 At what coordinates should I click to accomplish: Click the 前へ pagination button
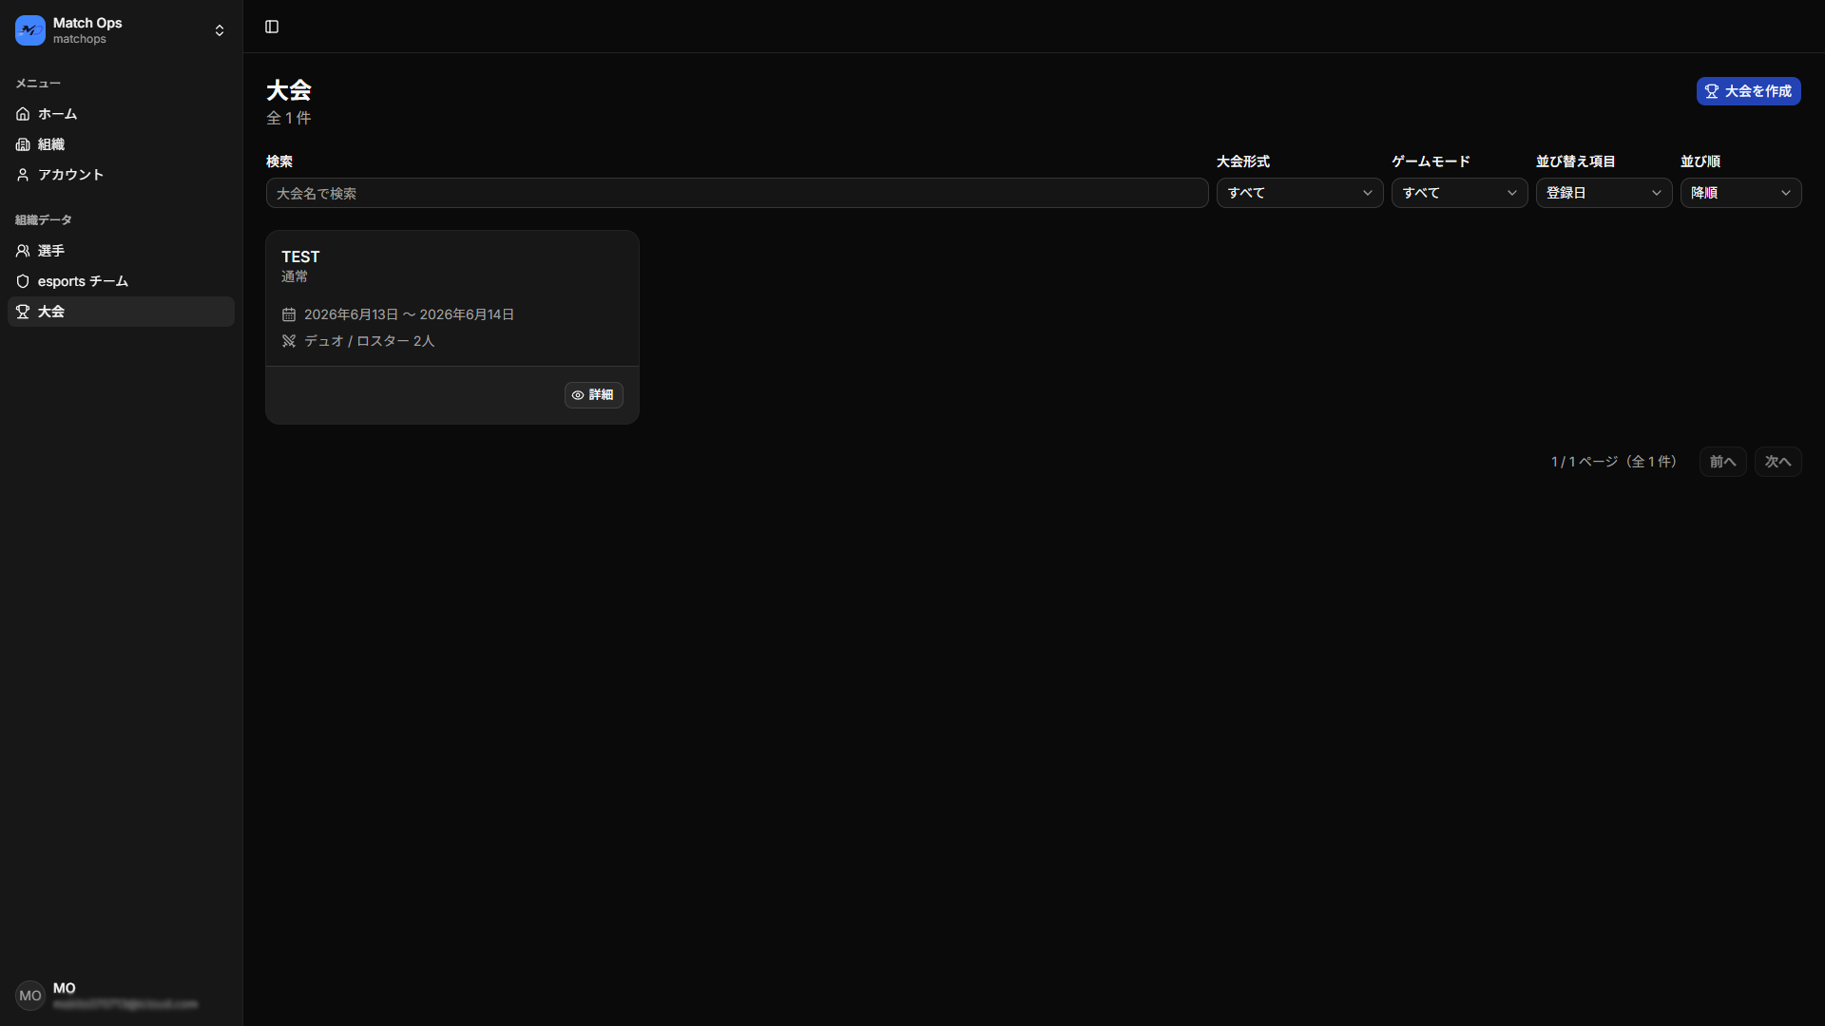click(x=1722, y=462)
